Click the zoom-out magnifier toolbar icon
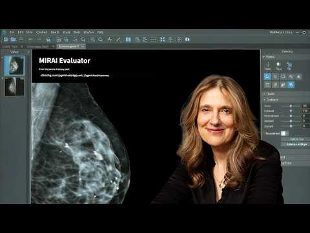The width and height of the screenshot is (310, 233). pos(83,39)
